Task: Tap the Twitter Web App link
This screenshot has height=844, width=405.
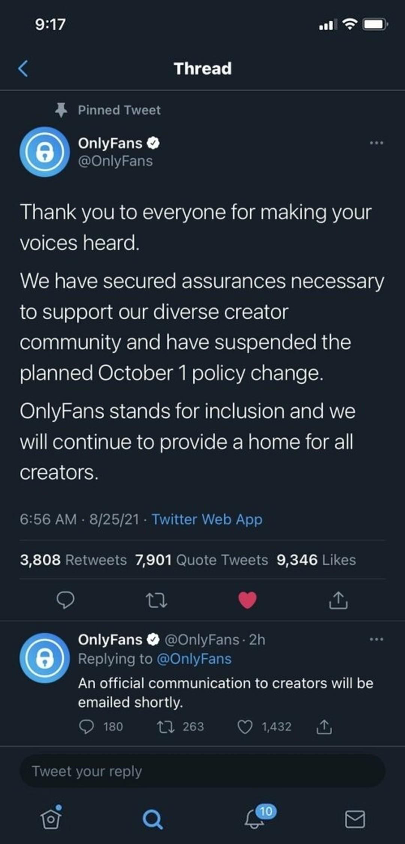Action: [x=207, y=519]
